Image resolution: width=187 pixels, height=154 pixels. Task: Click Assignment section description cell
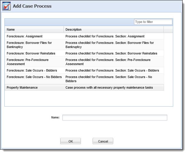[x=114, y=36]
